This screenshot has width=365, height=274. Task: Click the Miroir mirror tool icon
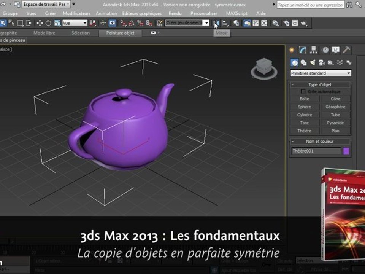216,23
